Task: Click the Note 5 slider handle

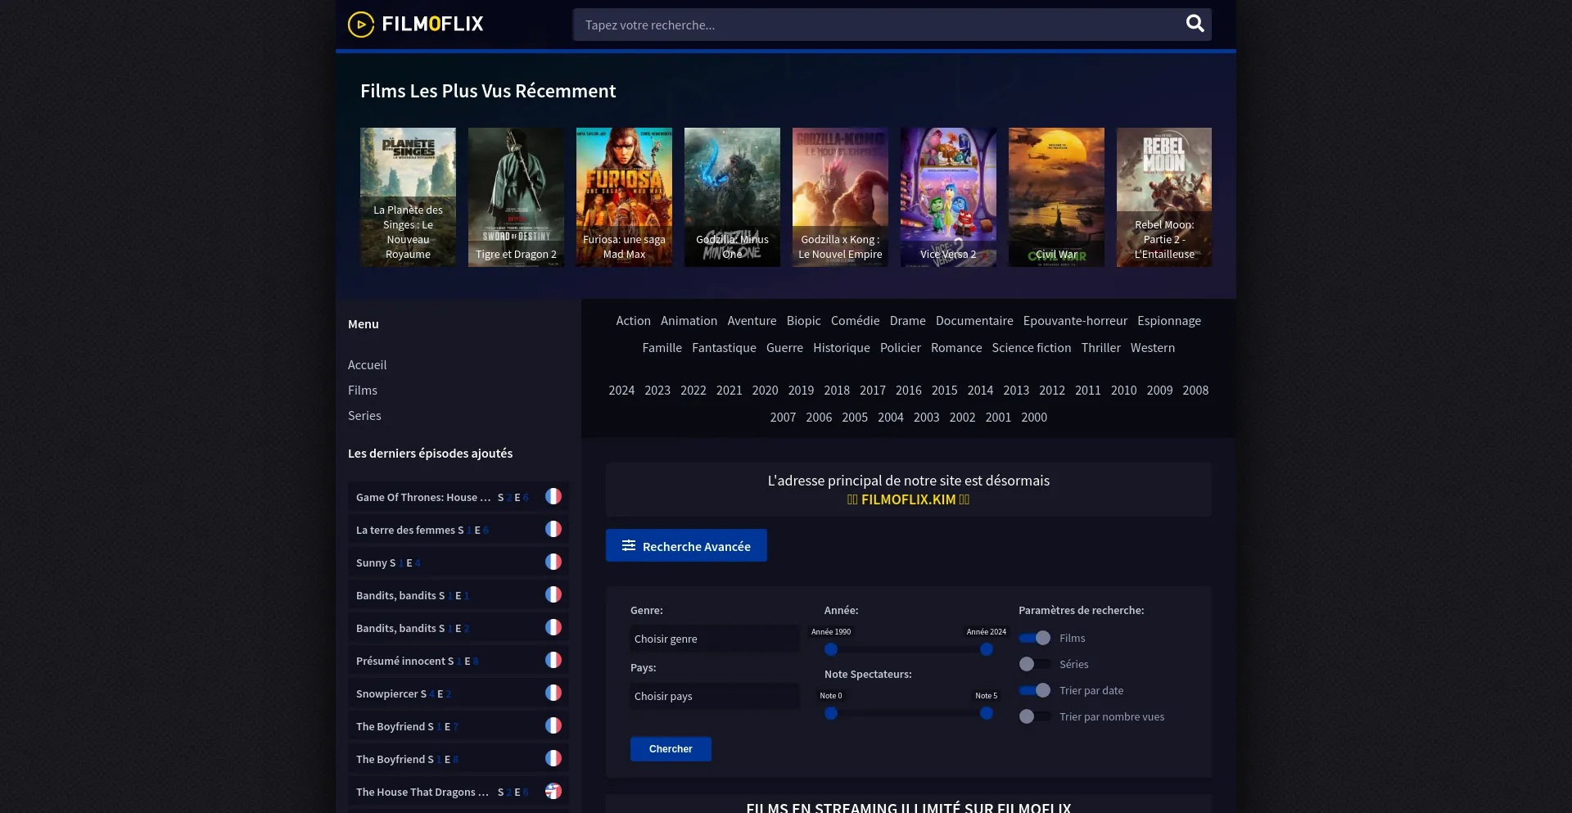Action: [987, 713]
